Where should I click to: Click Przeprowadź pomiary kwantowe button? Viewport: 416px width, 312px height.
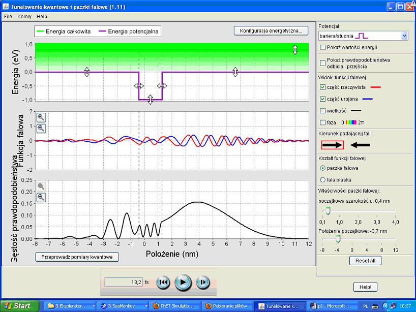coord(77,257)
